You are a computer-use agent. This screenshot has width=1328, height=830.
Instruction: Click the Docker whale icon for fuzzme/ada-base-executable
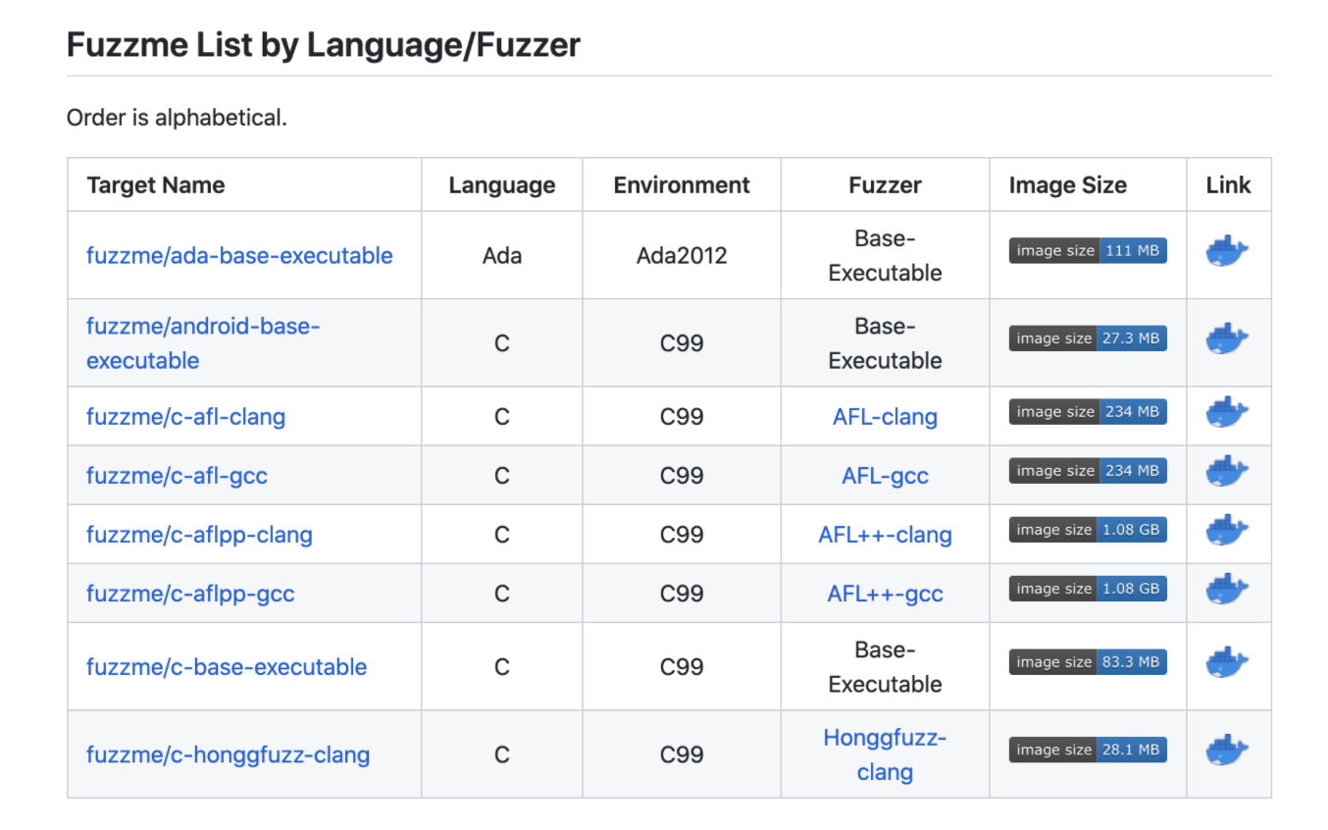click(1227, 252)
